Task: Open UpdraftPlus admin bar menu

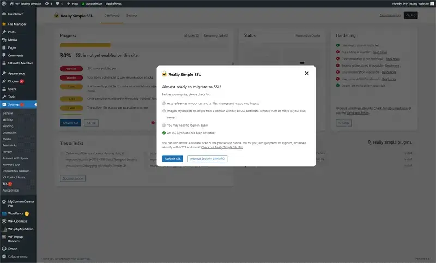Action: [x=113, y=4]
